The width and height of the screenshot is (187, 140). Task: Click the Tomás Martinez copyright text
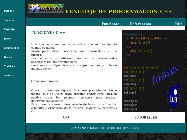click(x=106, y=128)
